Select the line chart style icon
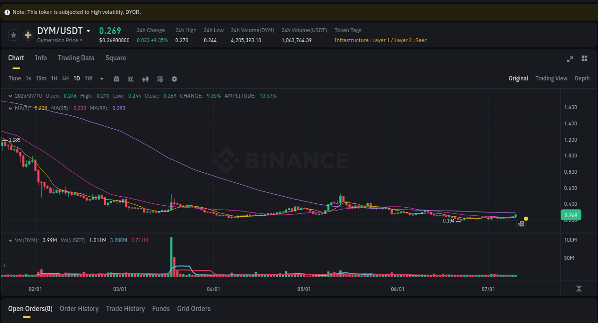 (x=131, y=78)
